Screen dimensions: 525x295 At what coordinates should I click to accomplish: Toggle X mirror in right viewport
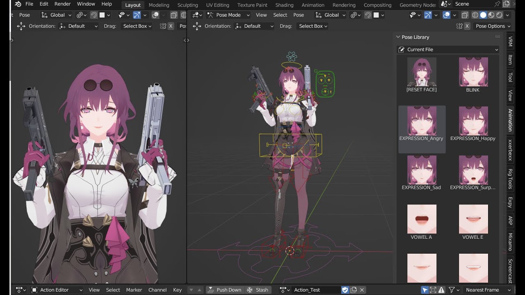[467, 26]
